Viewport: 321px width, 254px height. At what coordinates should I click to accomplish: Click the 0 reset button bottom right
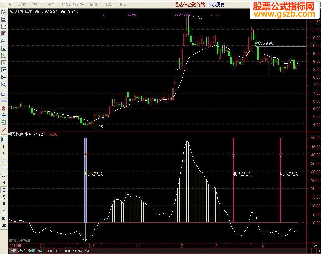tap(319, 251)
